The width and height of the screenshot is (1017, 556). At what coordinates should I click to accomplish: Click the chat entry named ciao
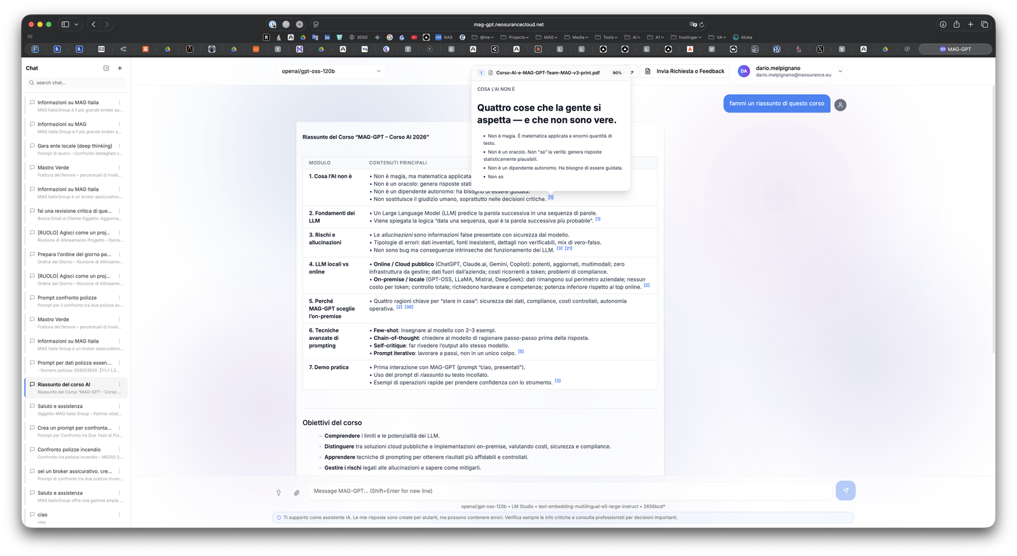[x=76, y=518]
